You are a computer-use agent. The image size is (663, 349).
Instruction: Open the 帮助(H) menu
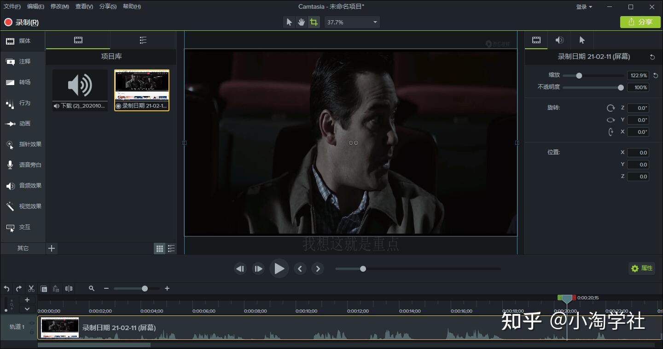(x=132, y=6)
